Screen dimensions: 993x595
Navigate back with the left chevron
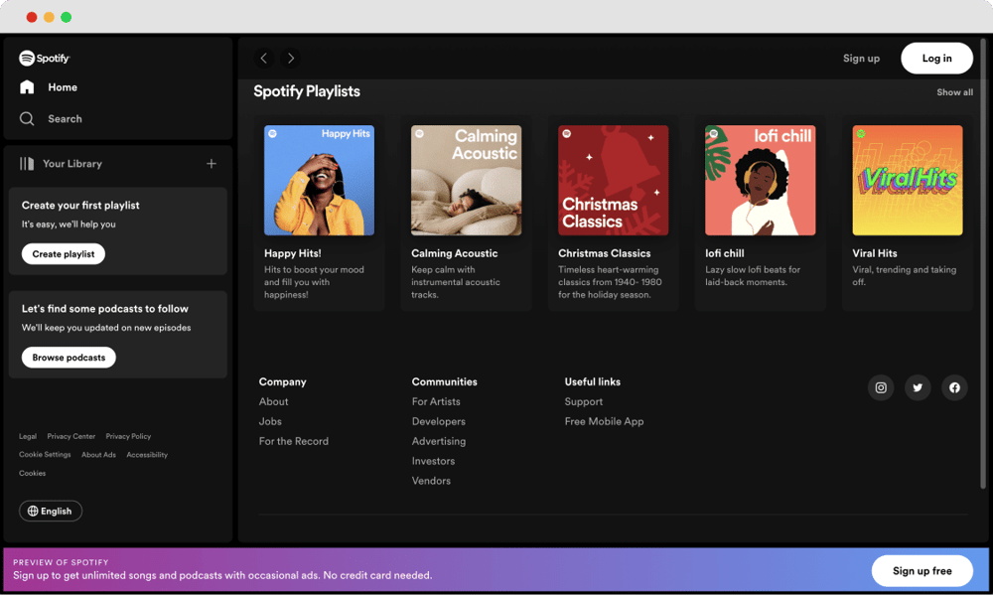click(263, 58)
